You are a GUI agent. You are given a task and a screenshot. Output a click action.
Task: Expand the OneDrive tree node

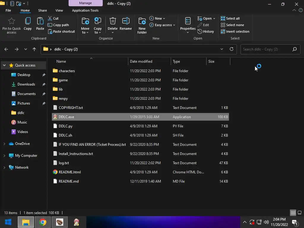tap(4, 144)
